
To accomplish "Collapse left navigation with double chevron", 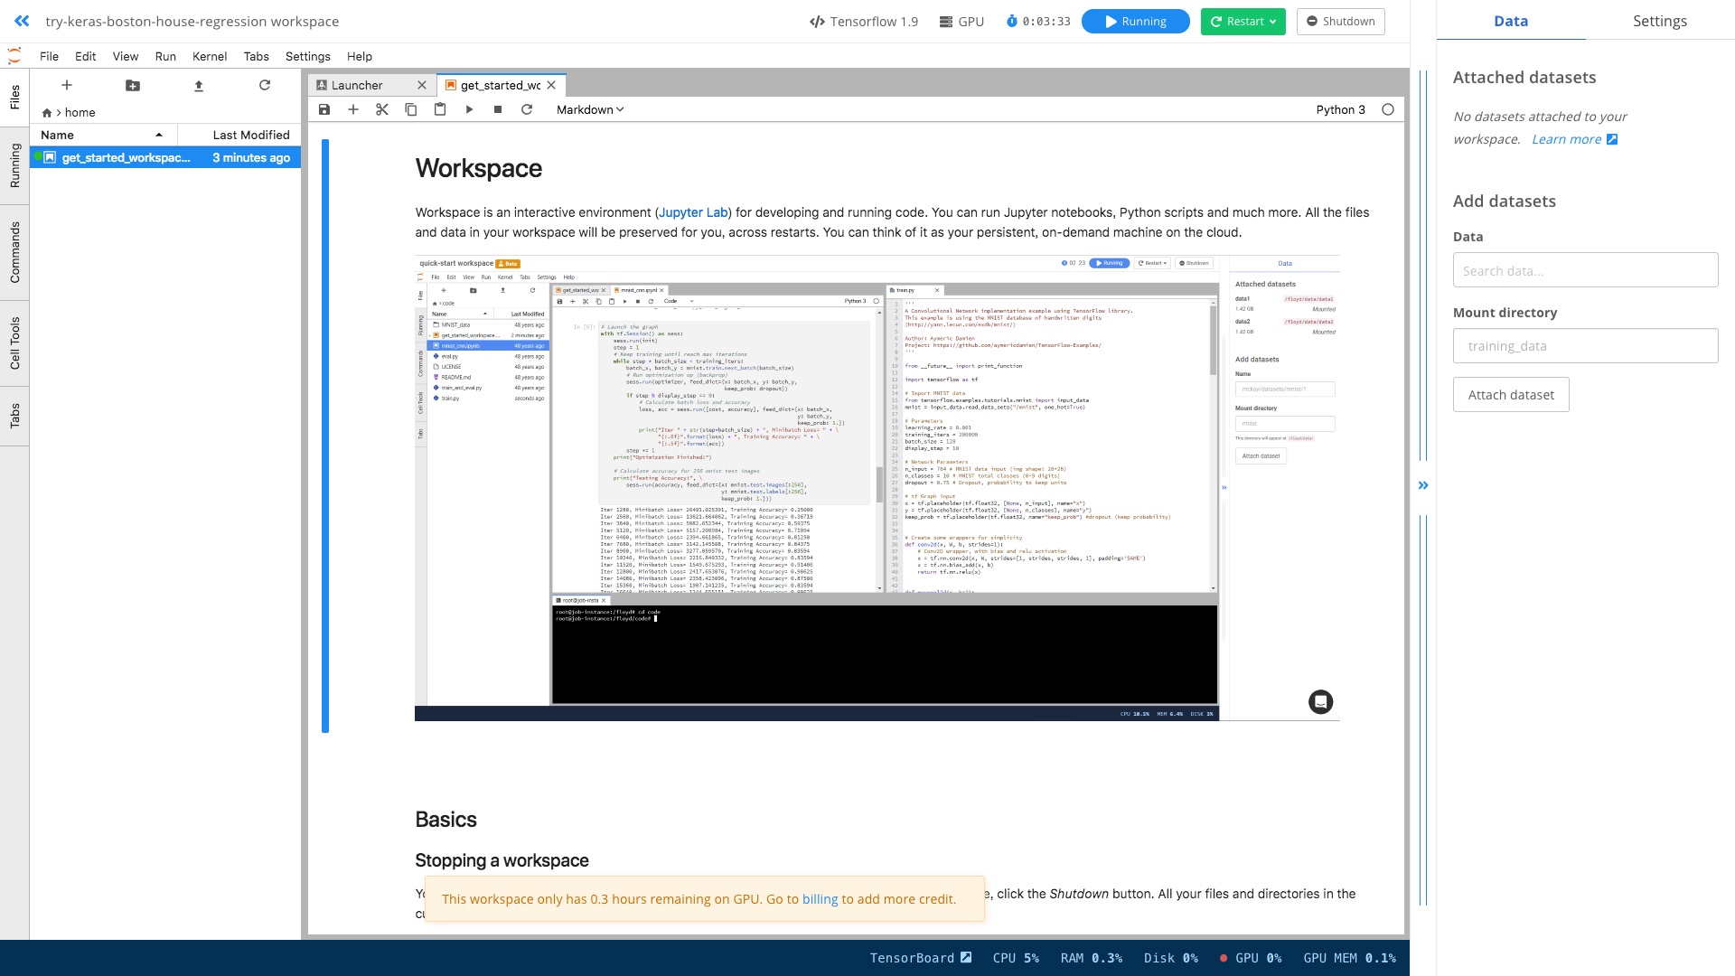I will coord(22,21).
